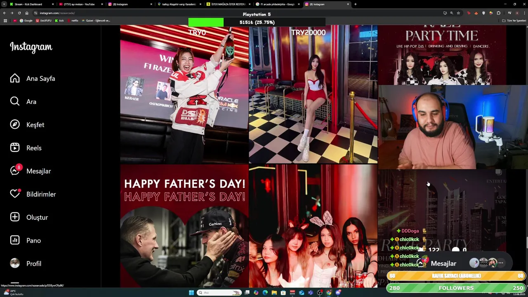The width and height of the screenshot is (528, 297).
Task: Open the bunny ears group photo post
Action: click(x=313, y=226)
